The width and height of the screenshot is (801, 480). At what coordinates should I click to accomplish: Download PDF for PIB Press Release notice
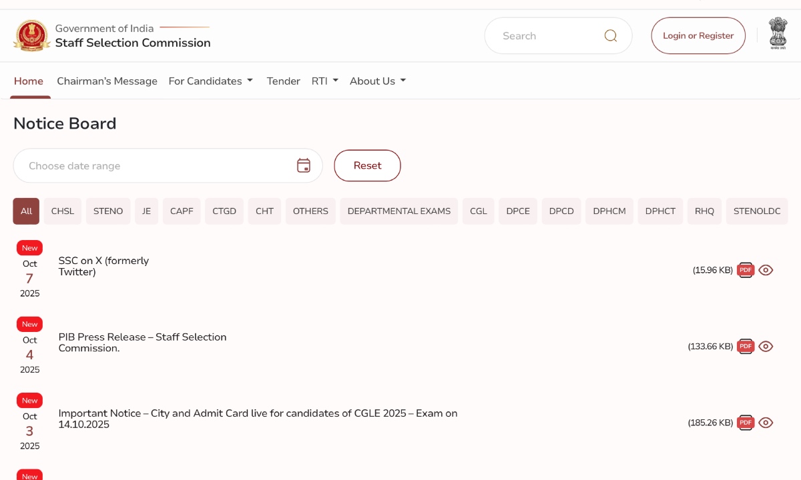746,347
